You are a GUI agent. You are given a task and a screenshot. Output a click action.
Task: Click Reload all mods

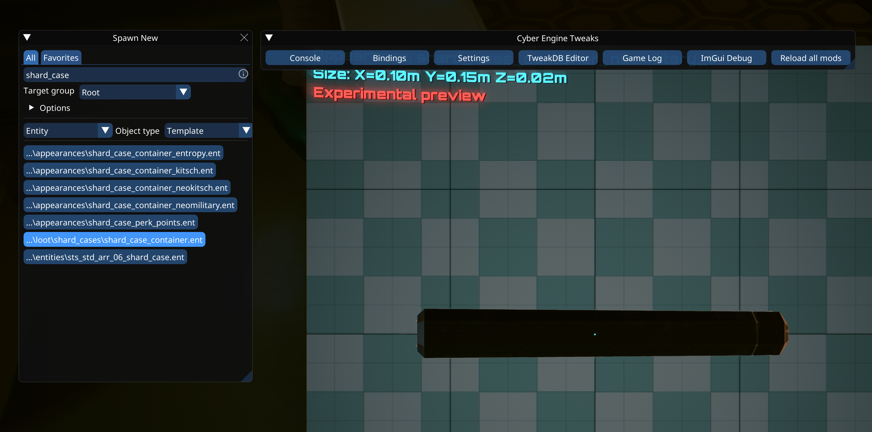click(x=810, y=58)
